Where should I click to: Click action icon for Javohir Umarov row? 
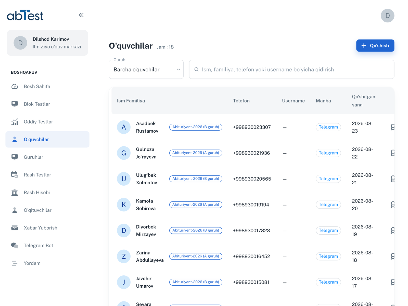[x=393, y=282]
